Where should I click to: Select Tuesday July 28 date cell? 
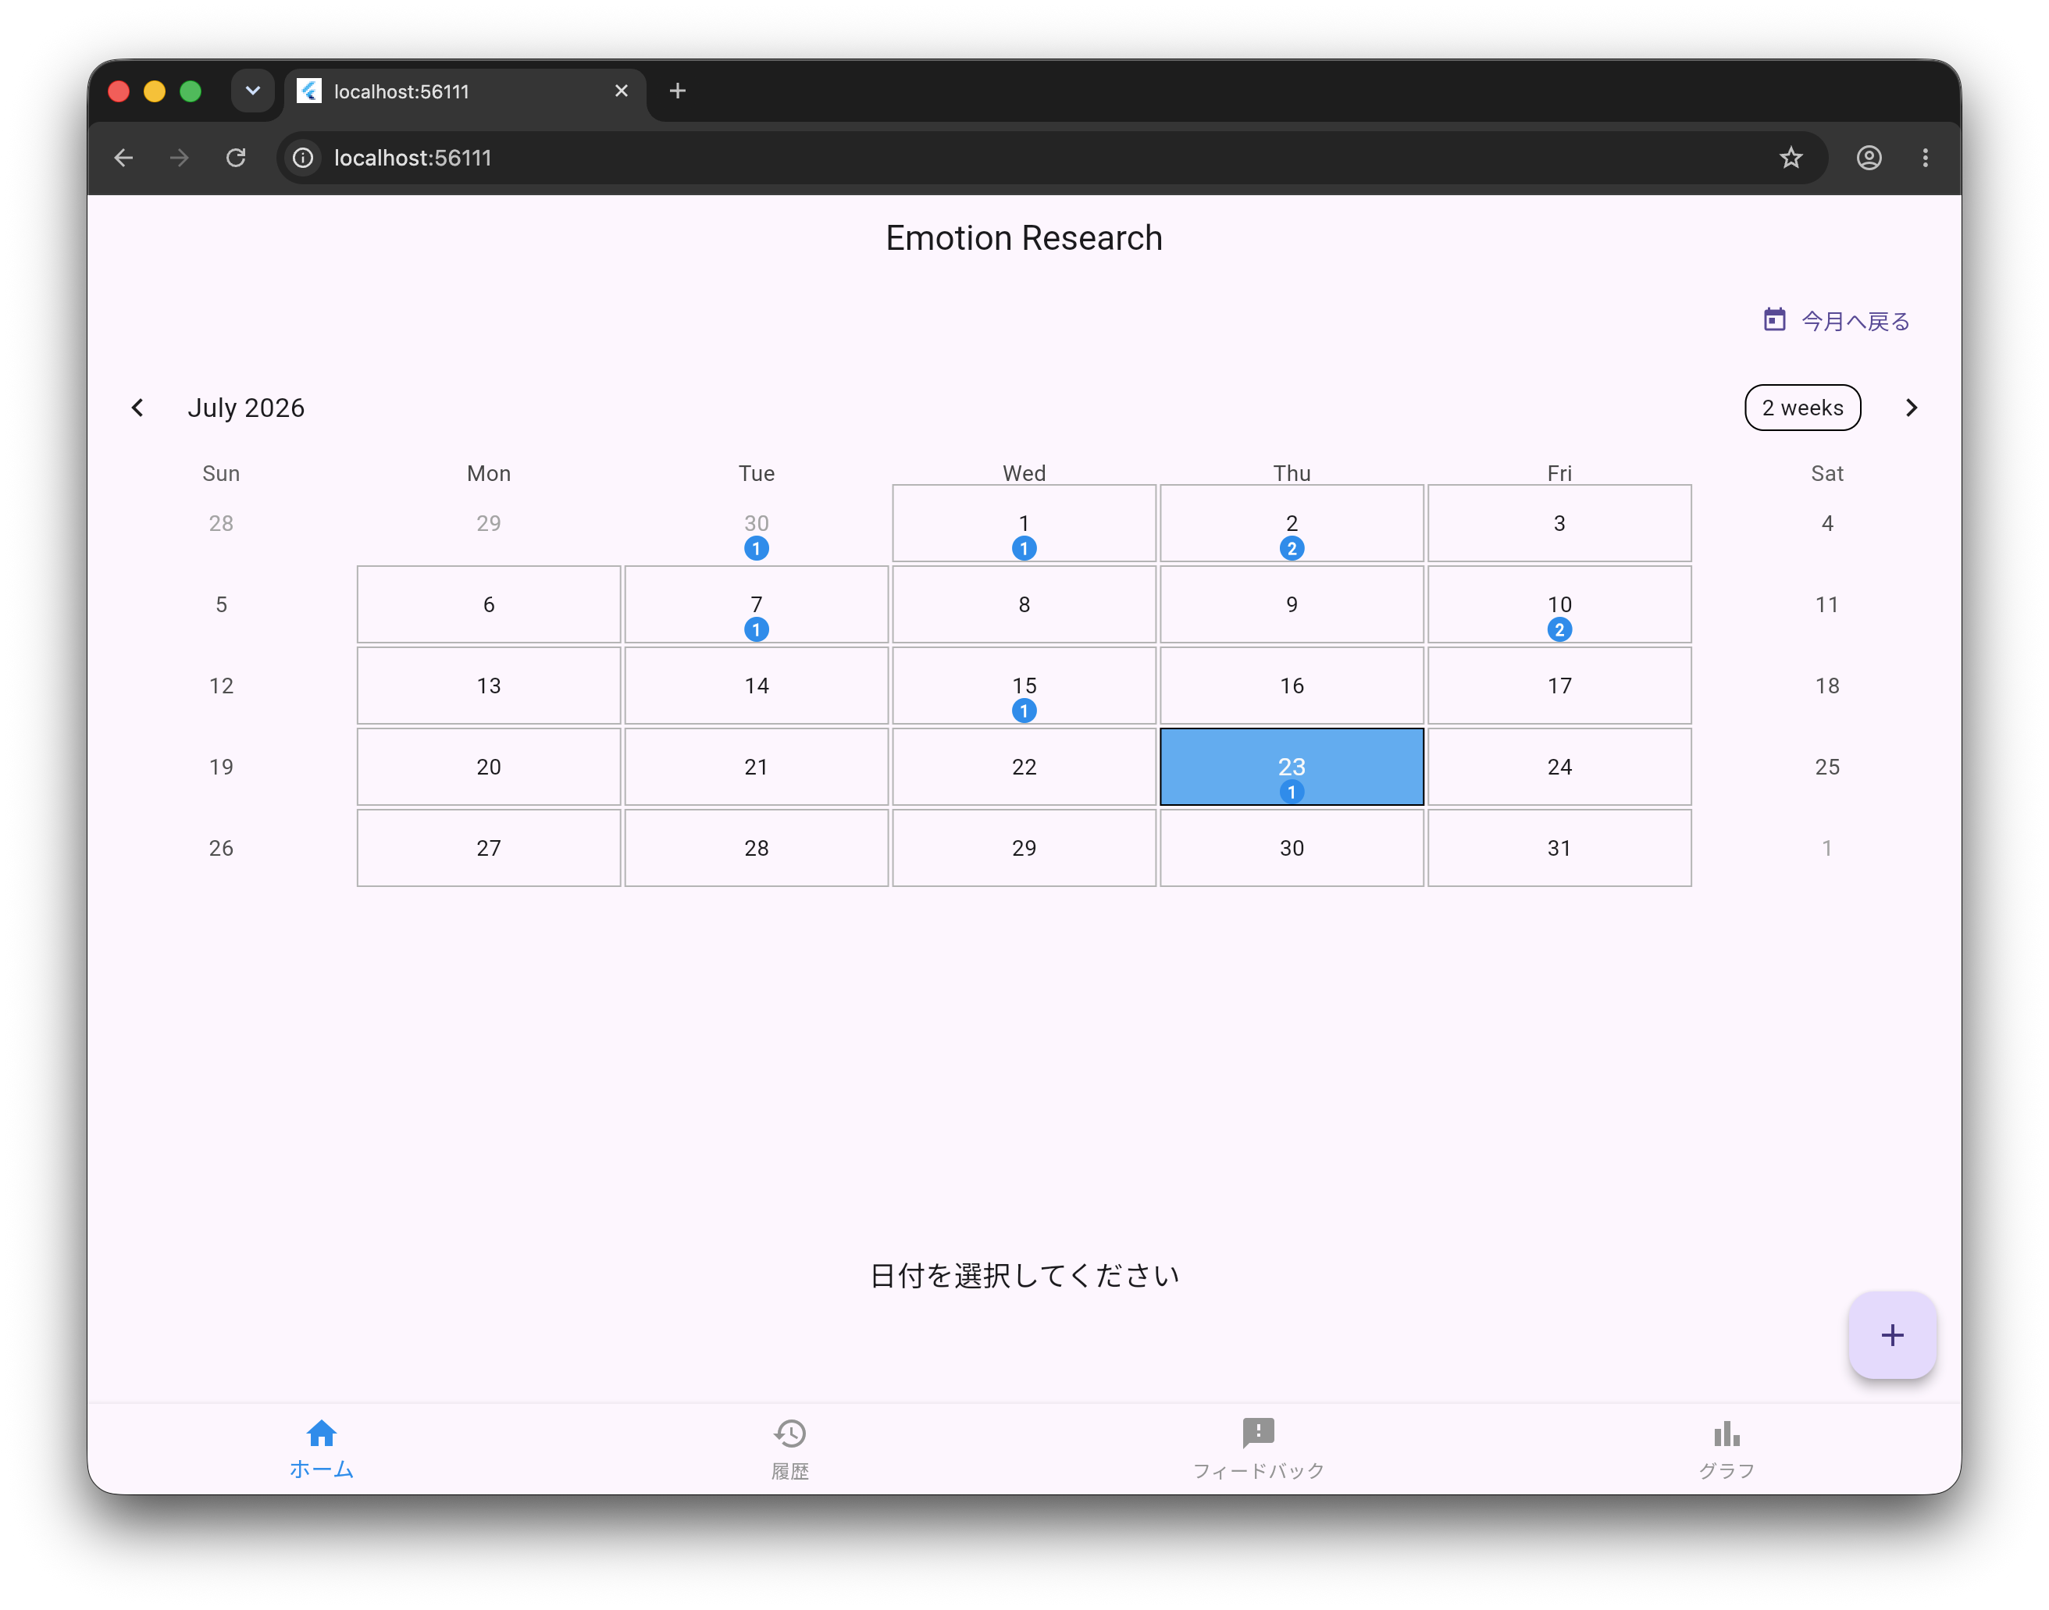756,847
